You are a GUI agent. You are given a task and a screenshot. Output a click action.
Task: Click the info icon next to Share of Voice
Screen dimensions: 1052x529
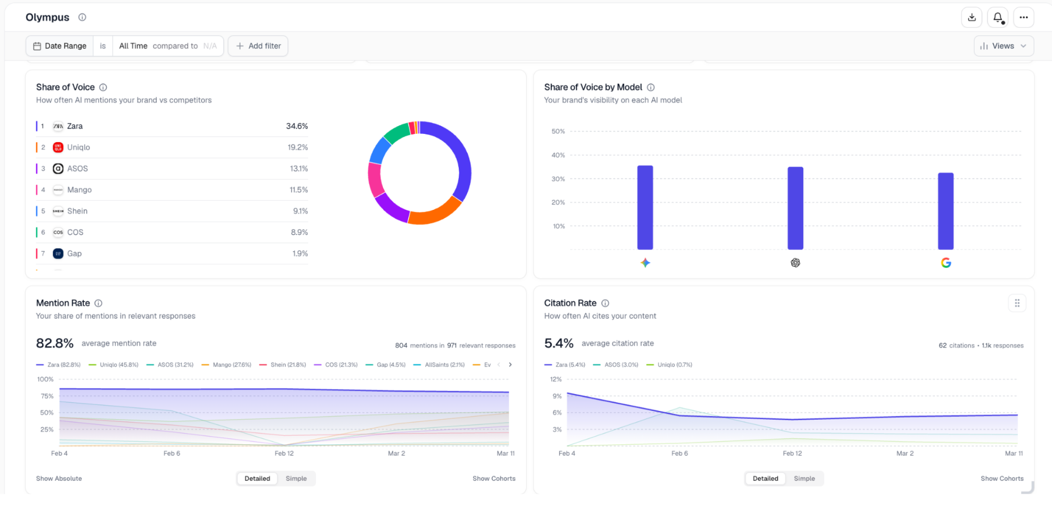tap(103, 88)
